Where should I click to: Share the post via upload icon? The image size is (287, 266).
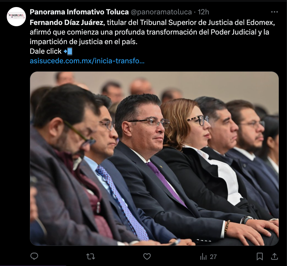click(x=275, y=256)
